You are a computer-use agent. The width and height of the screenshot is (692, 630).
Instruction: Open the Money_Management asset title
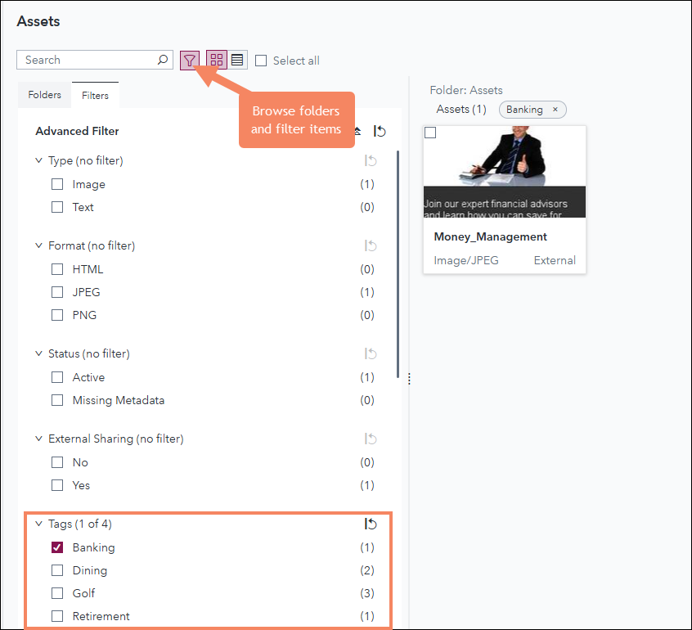(491, 236)
